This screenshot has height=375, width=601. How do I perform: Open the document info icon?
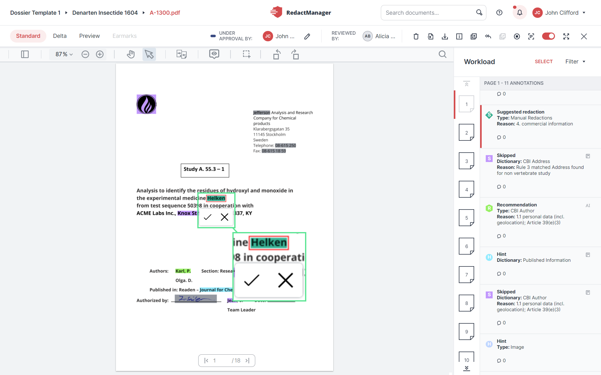(459, 36)
